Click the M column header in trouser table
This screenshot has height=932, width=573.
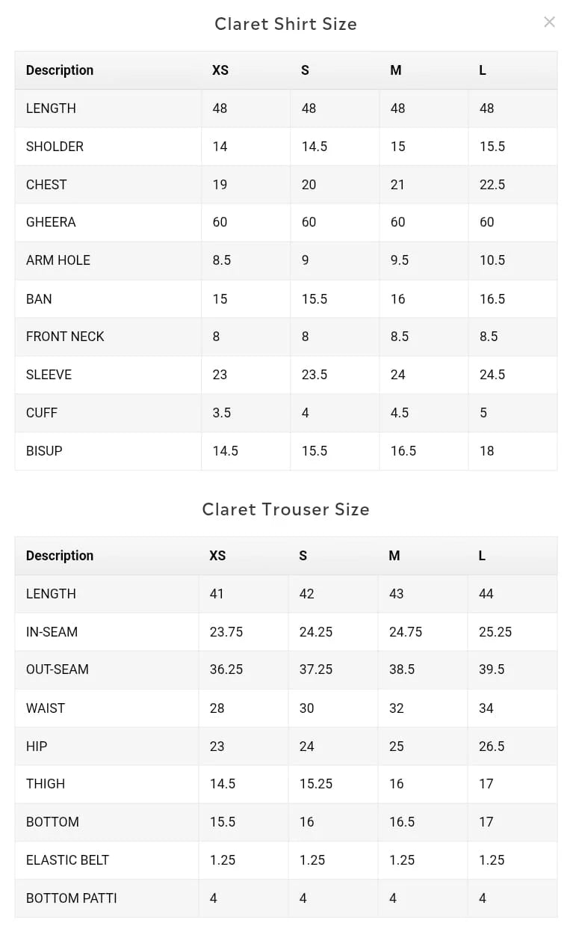pyautogui.click(x=394, y=556)
